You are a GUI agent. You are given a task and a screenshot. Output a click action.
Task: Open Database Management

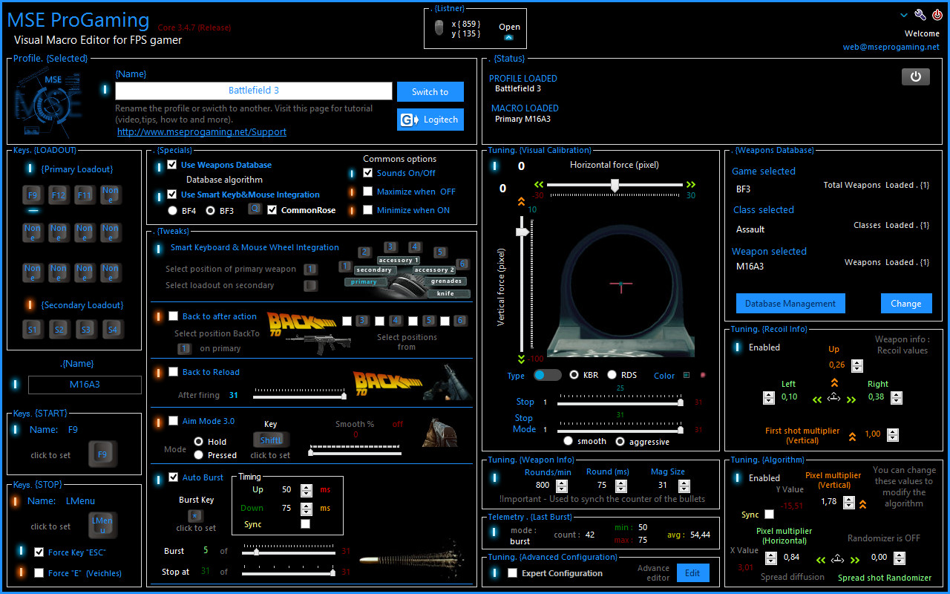click(x=790, y=303)
